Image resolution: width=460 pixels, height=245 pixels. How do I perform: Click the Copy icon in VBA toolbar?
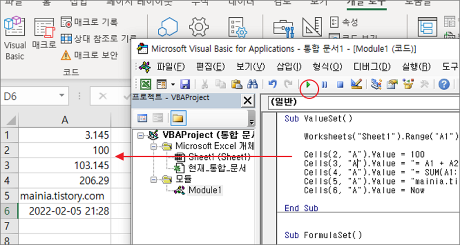click(x=220, y=85)
